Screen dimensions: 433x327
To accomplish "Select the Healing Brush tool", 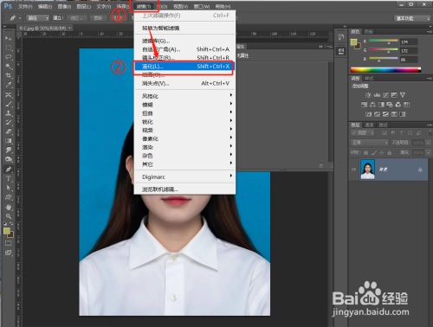I will pos(9,94).
